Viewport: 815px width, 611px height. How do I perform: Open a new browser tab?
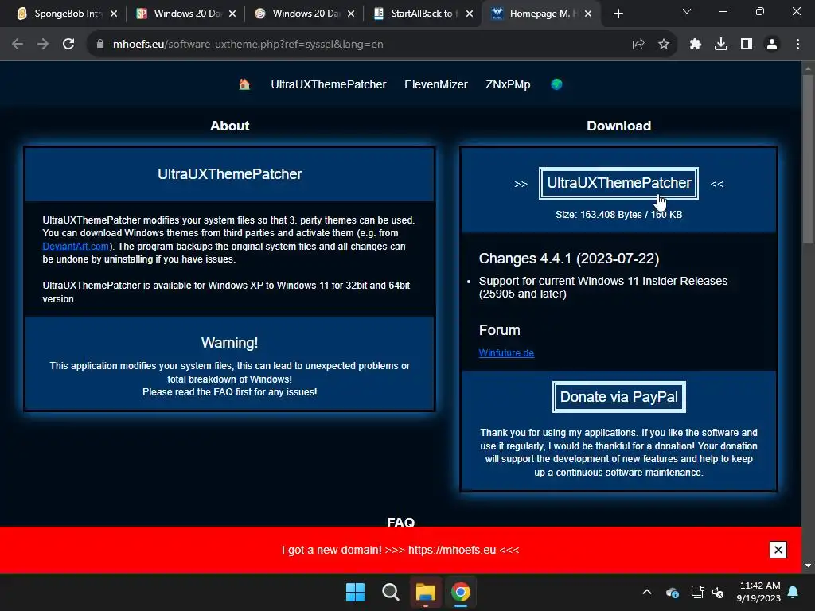coord(618,14)
